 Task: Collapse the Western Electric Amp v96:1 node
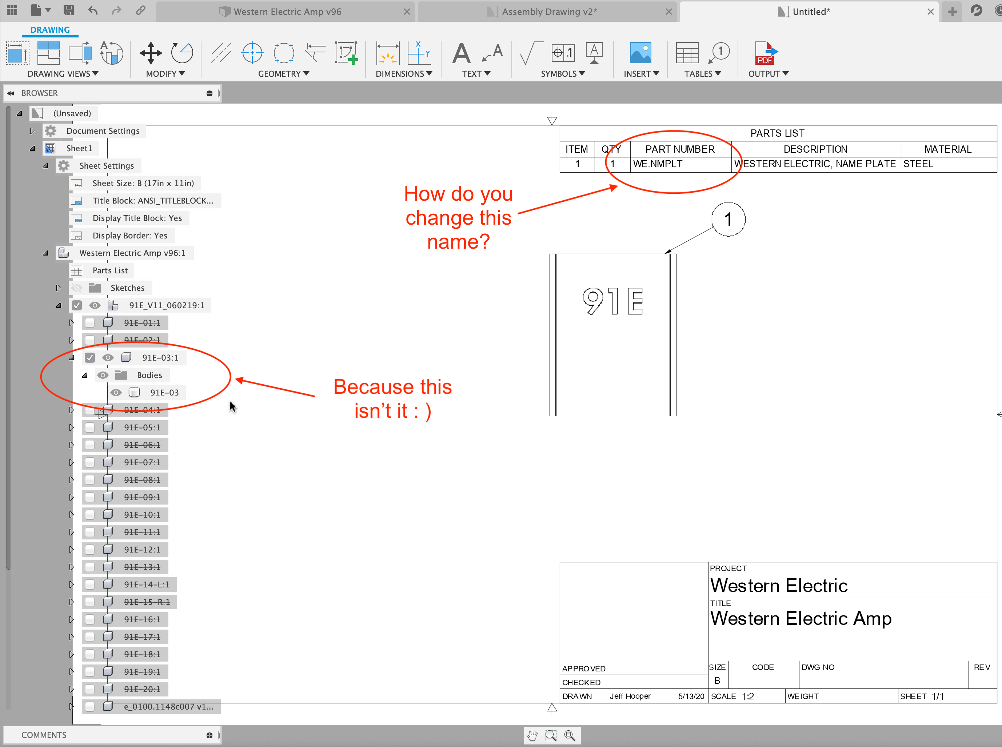click(45, 253)
